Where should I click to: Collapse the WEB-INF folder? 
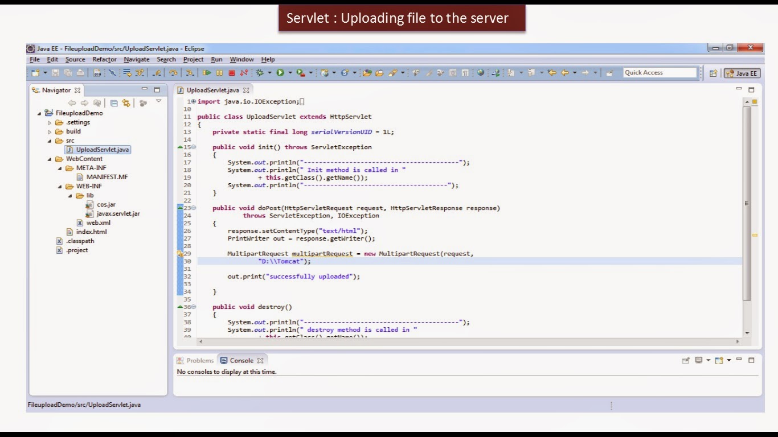point(60,186)
